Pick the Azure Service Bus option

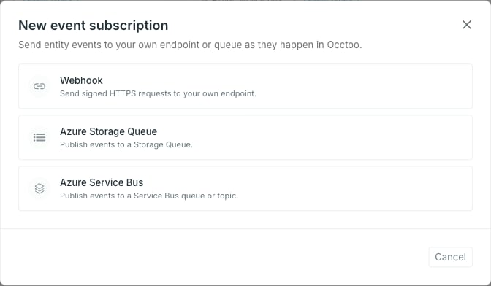click(245, 188)
